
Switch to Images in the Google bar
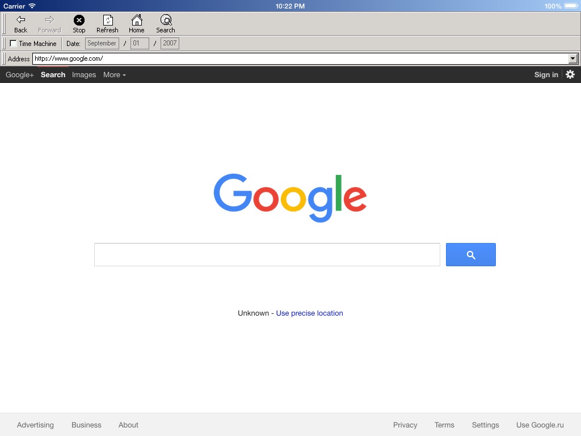tap(84, 75)
